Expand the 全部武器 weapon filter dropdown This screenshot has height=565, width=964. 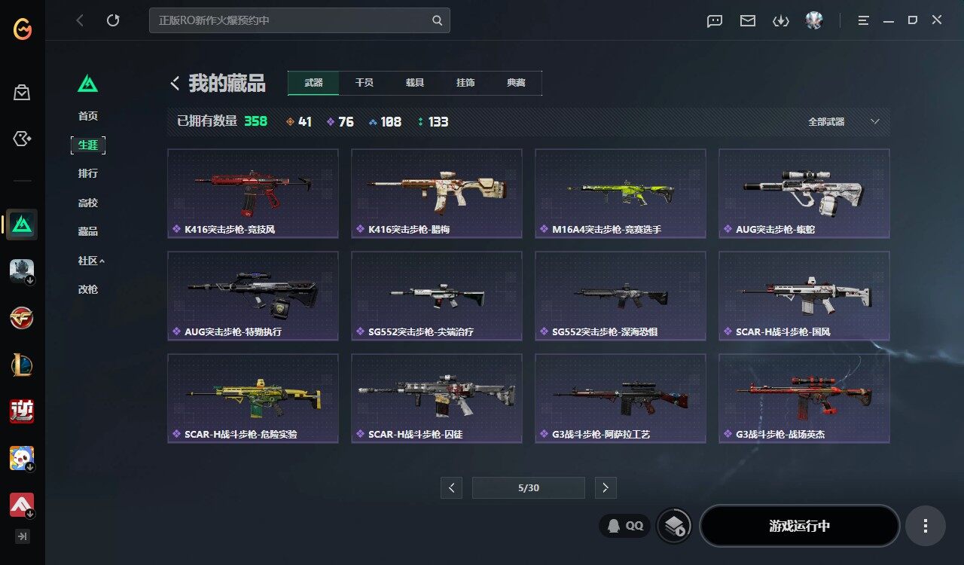843,121
